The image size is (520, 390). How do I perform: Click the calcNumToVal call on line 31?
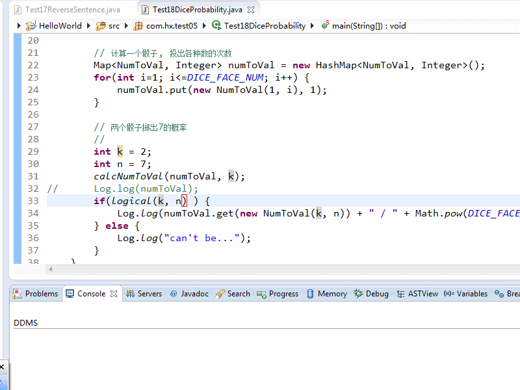click(128, 176)
